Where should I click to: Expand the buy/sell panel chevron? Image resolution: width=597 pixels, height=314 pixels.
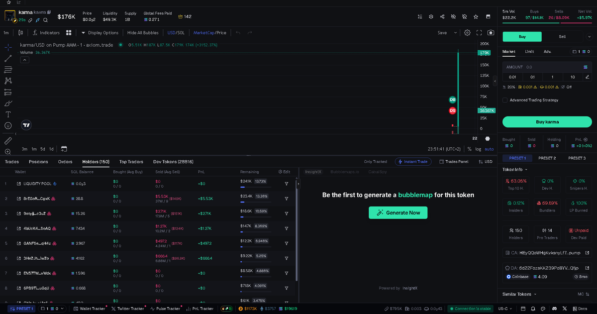(x=590, y=37)
